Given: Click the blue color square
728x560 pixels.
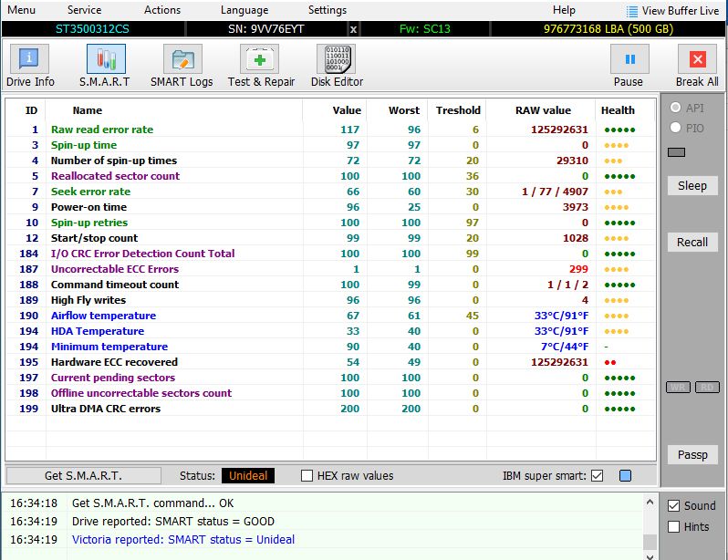Looking at the screenshot, I should [x=626, y=475].
